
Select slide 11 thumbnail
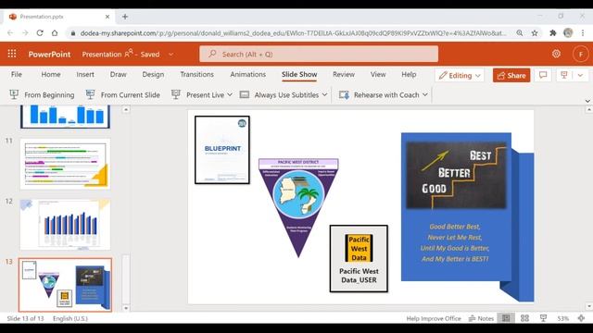pyautogui.click(x=65, y=164)
